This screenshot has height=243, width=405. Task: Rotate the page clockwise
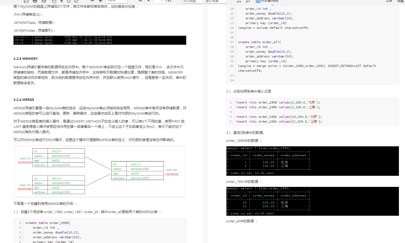(76, 1)
